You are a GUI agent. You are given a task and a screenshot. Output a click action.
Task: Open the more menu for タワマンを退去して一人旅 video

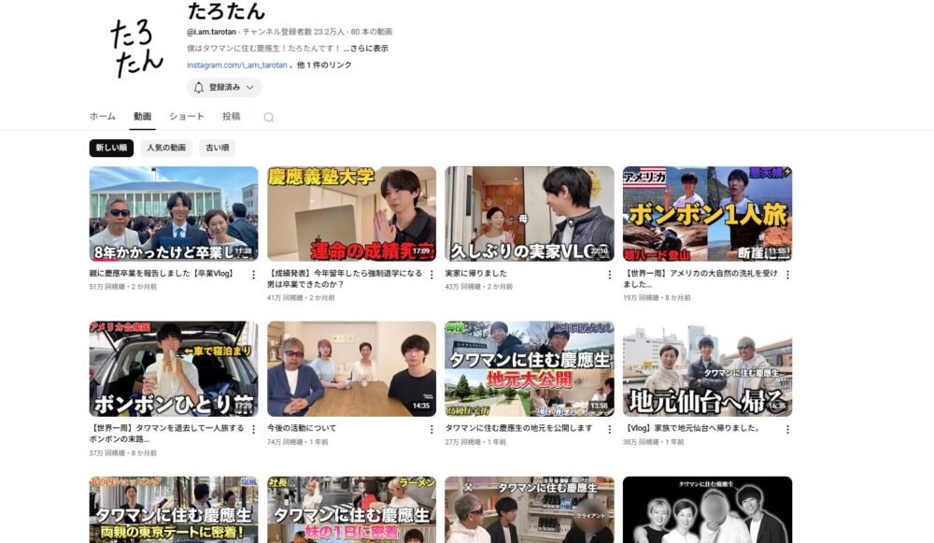(x=253, y=429)
